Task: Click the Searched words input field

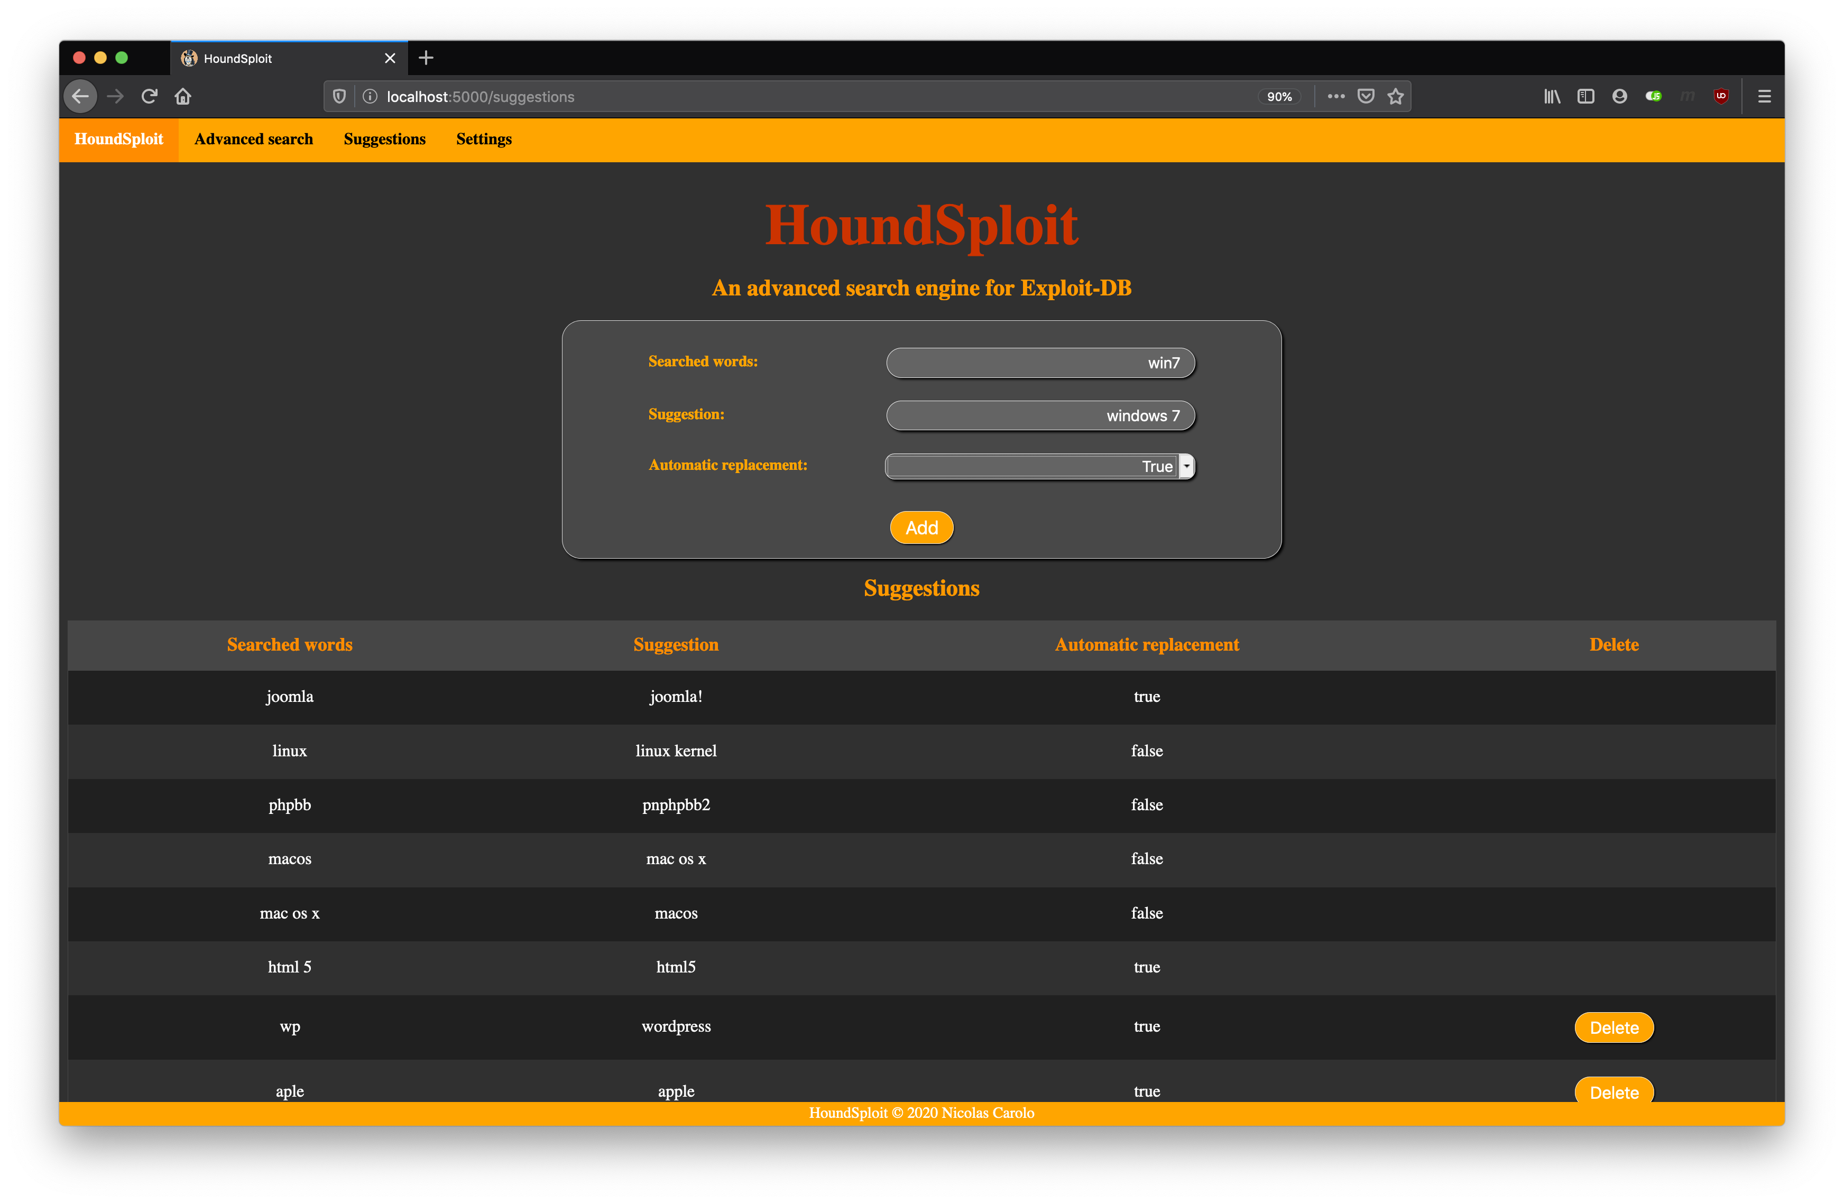Action: click(x=1040, y=363)
